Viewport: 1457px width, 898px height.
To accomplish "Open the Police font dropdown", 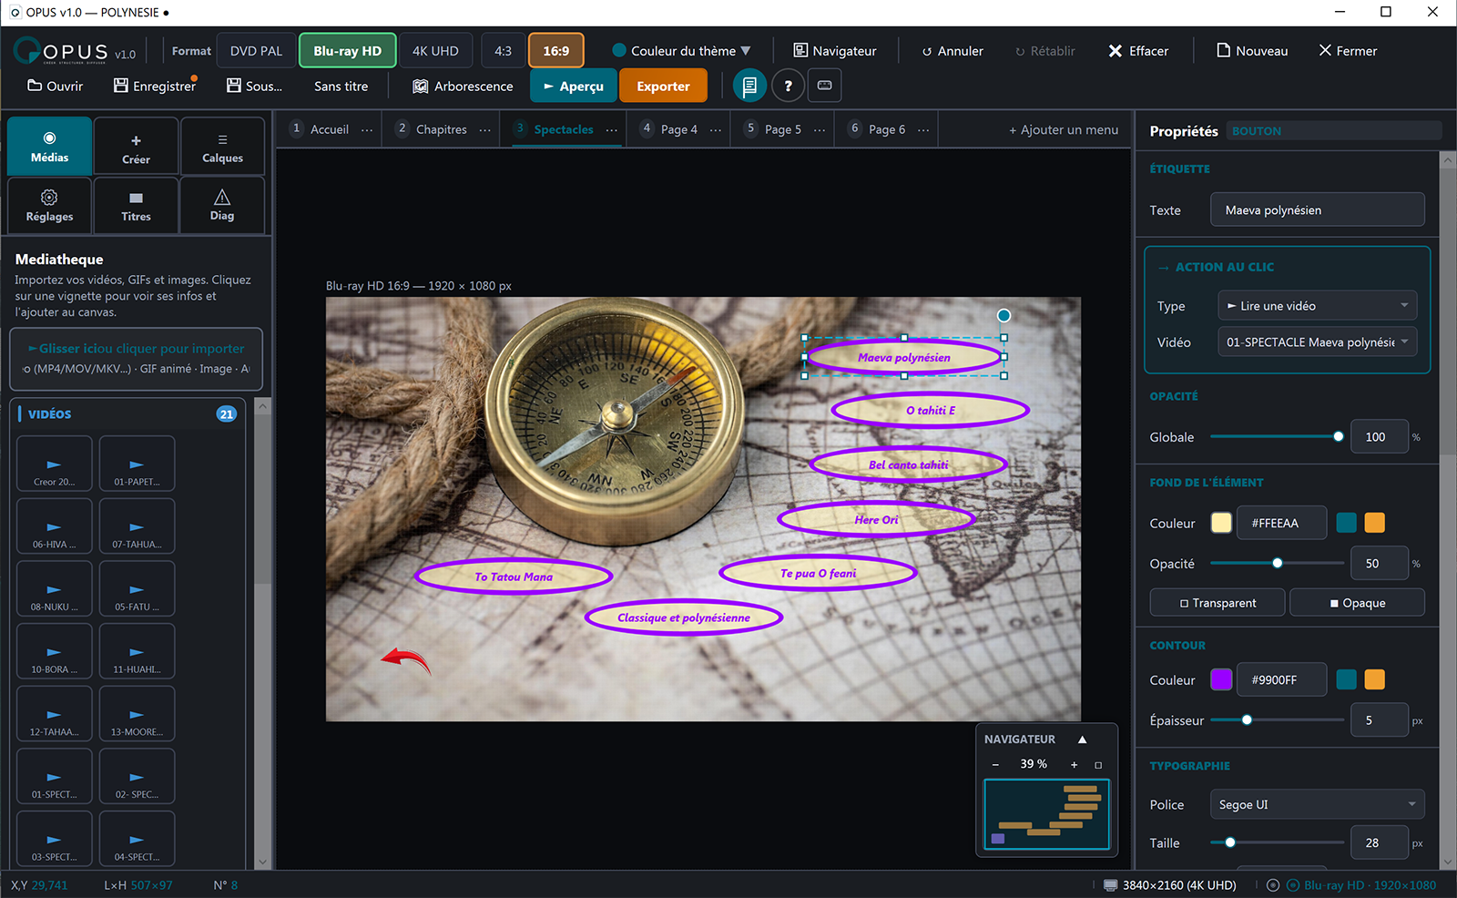I will [x=1317, y=805].
